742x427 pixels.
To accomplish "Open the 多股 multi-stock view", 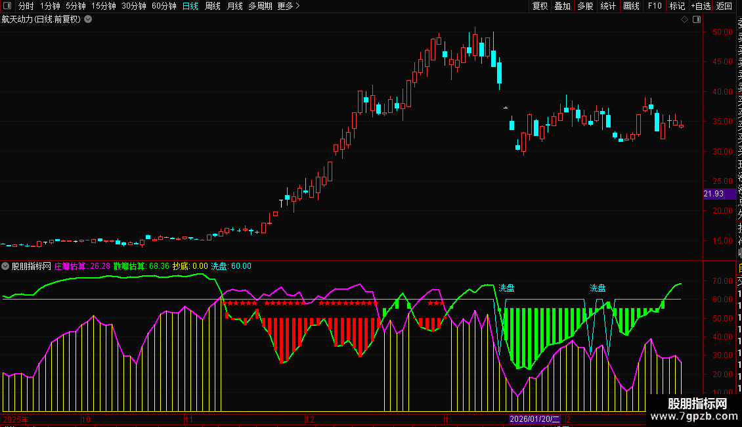I will click(x=585, y=6).
